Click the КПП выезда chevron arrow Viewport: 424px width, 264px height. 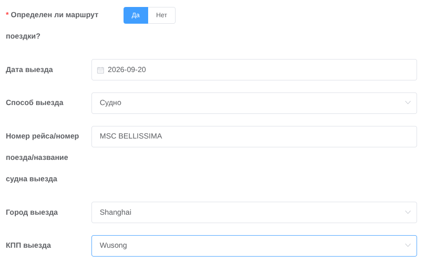coord(408,245)
